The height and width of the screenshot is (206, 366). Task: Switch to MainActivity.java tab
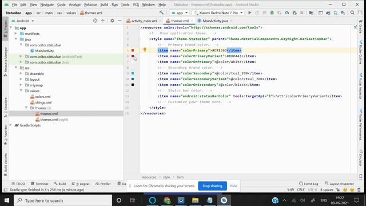click(215, 21)
